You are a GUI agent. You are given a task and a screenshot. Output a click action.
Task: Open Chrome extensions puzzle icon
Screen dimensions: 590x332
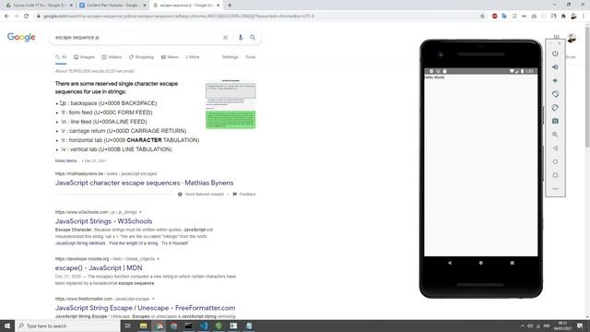point(563,17)
